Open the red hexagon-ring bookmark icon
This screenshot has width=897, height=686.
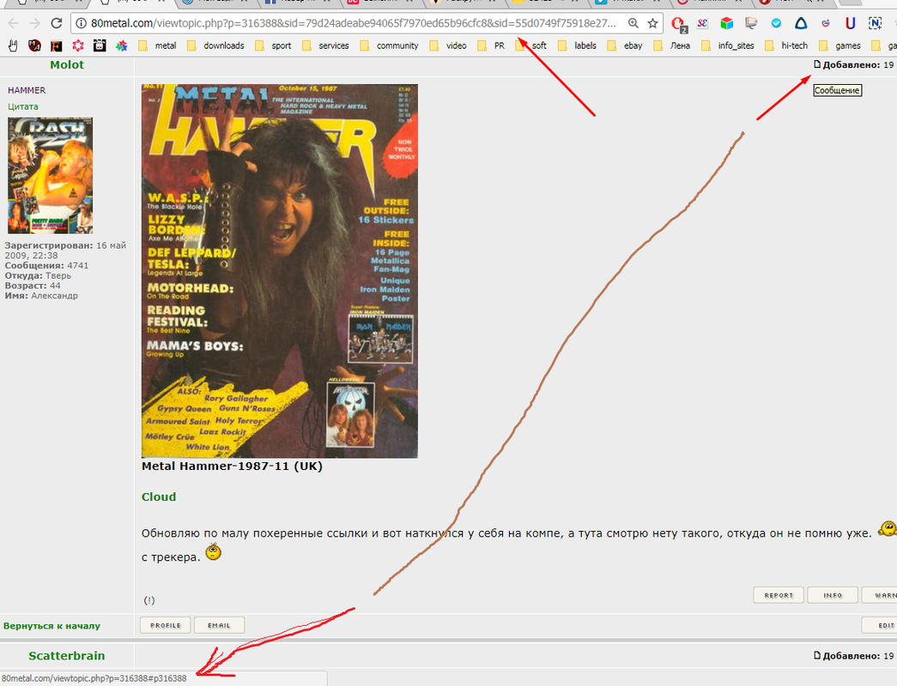(x=78, y=45)
